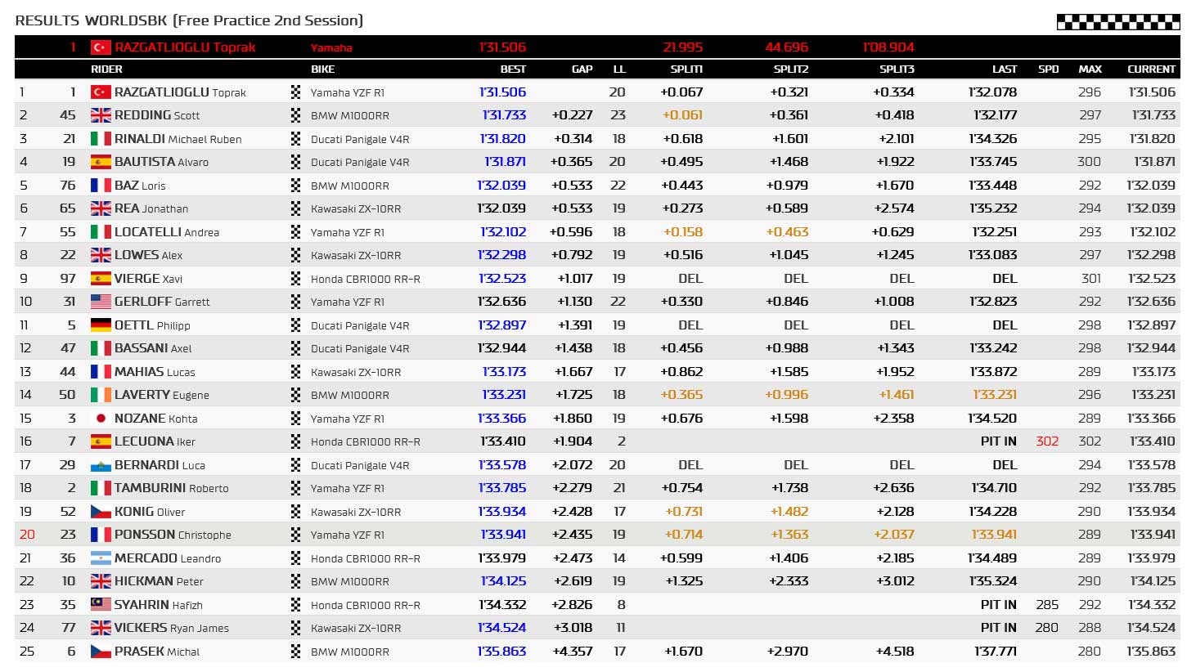The height and width of the screenshot is (672, 1196).
Task: Click the SPLIT2 column header
Action: 791,69
